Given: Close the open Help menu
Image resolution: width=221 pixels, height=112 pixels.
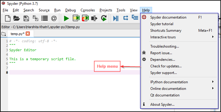Looking at the screenshot, I should coord(146,10).
